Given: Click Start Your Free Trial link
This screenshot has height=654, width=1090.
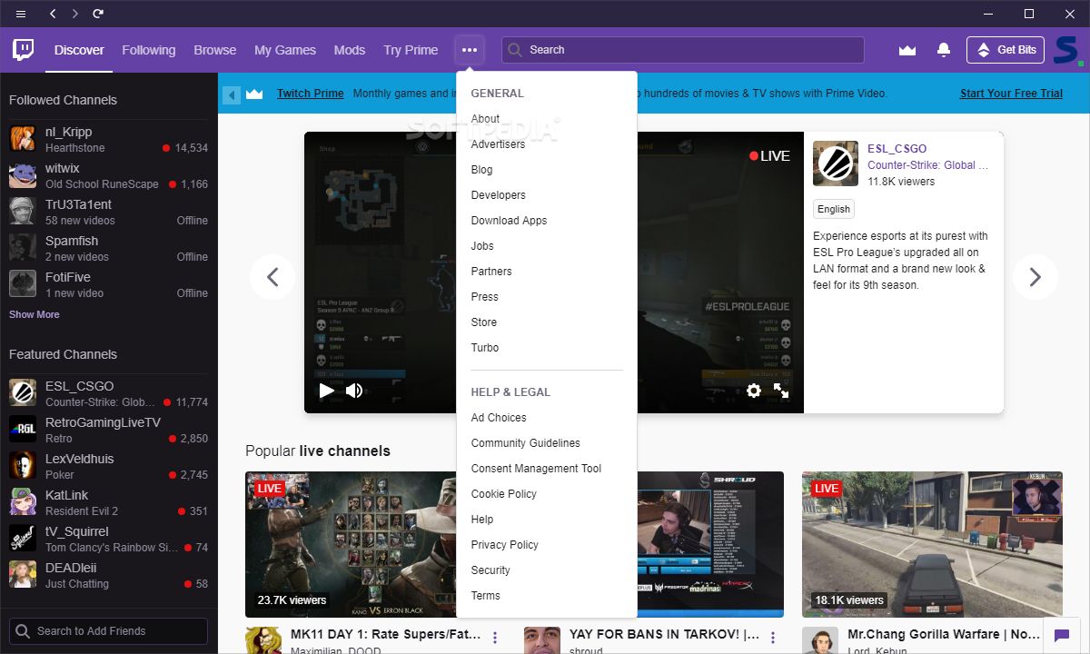Looking at the screenshot, I should tap(1011, 94).
